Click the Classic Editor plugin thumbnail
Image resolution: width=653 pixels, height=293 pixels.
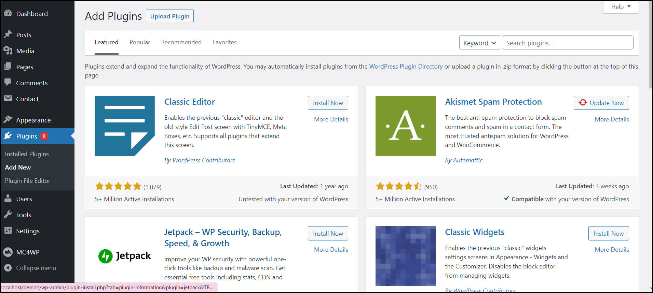(x=125, y=126)
